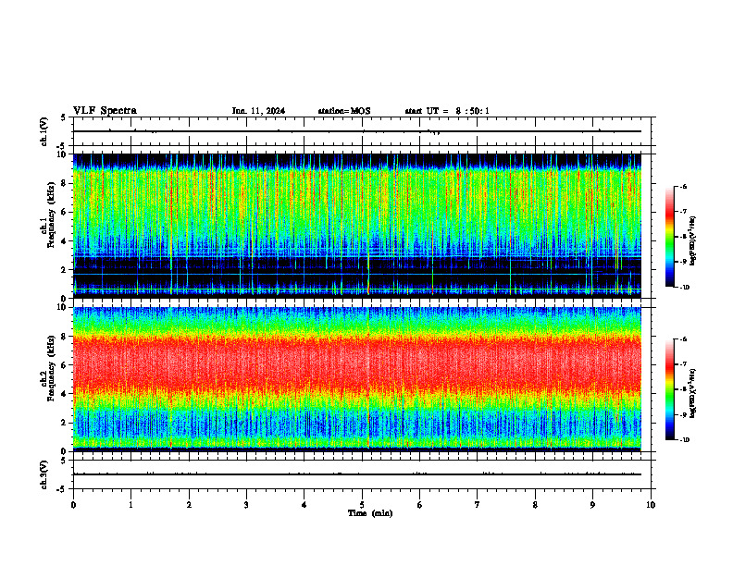
Task: Click the ch.1 spectrogram color bar
Action: [670, 237]
